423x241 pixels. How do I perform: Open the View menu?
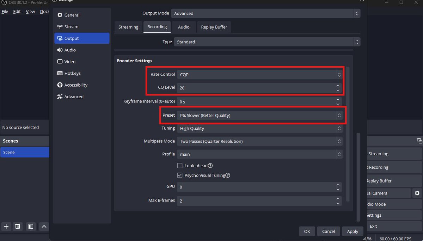30,11
